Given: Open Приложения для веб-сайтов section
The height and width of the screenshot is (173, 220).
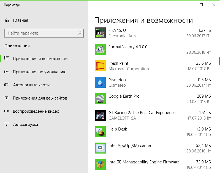Looking at the screenshot, I should pyautogui.click(x=40, y=98).
